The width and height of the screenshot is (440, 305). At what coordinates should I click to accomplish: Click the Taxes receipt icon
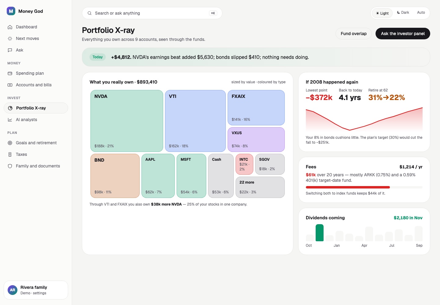pos(10,154)
